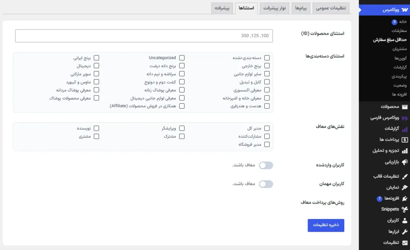Viewport: 410px width, 250px height.
Task: Select the نویسنده role checkbox
Action: point(96,128)
